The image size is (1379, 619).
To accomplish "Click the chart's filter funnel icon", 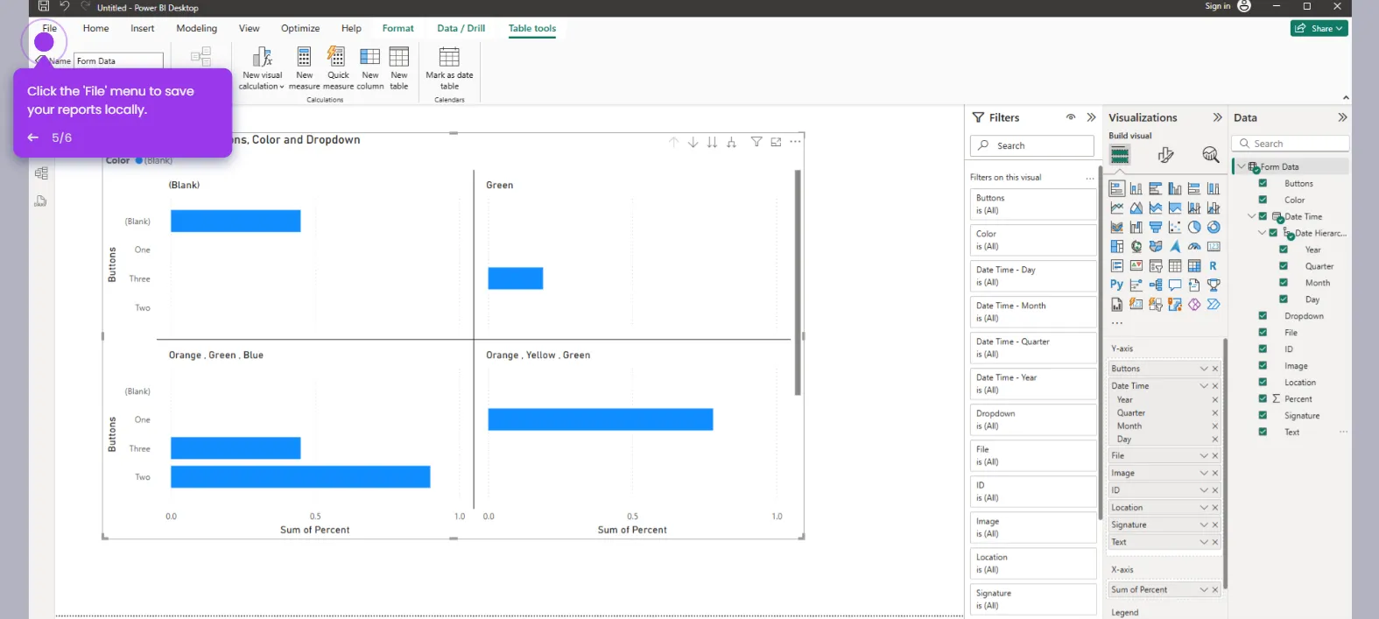I will (x=756, y=142).
